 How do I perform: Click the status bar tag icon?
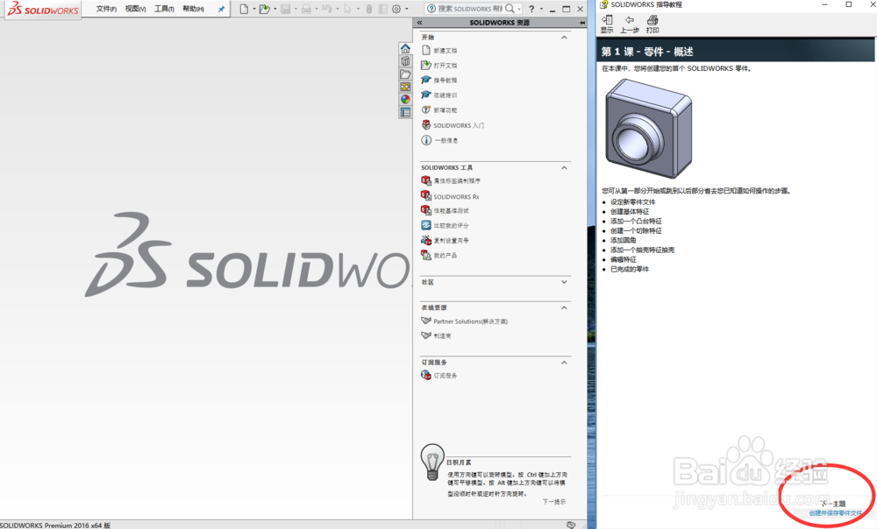[x=571, y=525]
